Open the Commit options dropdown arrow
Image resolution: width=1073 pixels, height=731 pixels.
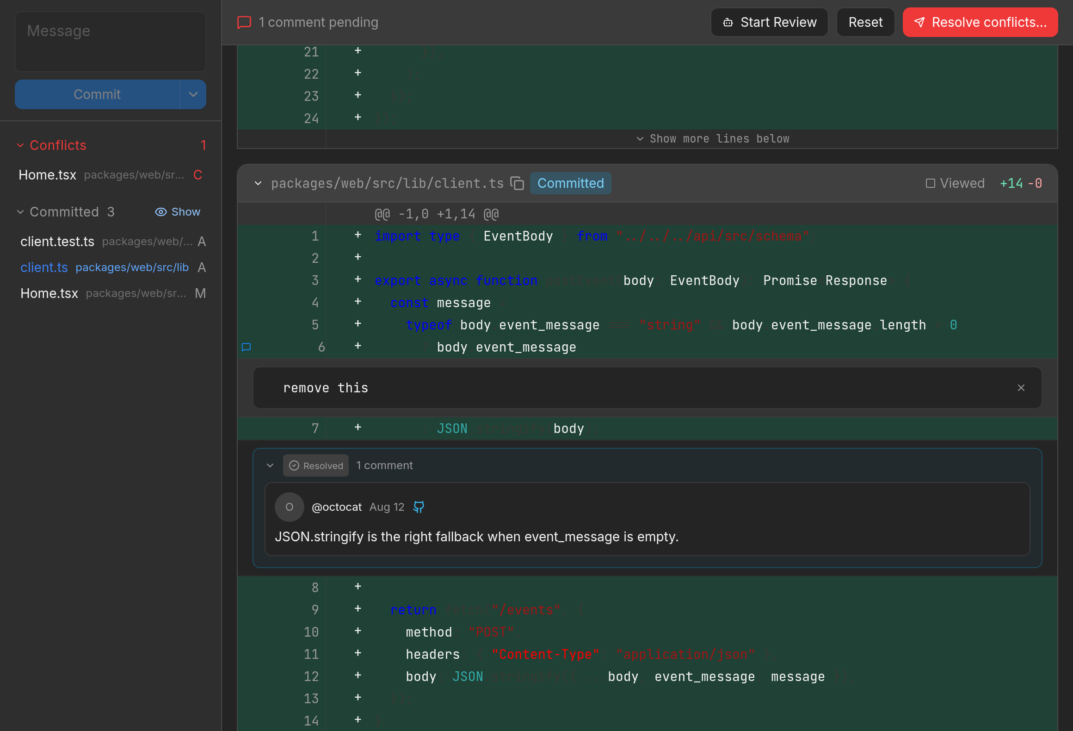click(193, 94)
